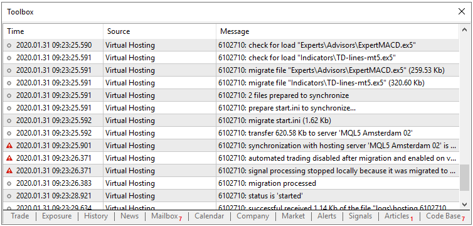473x226 pixels.
Task: Select message migrate start.ini (1.62 Kb)
Action: click(x=275, y=121)
